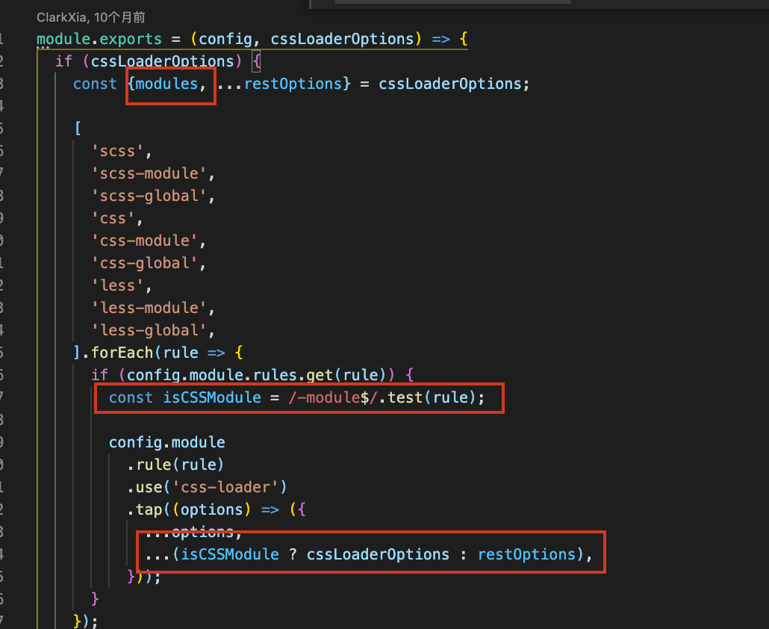769x629 pixels.
Task: Click the 'css' string entry
Action: tap(113, 218)
